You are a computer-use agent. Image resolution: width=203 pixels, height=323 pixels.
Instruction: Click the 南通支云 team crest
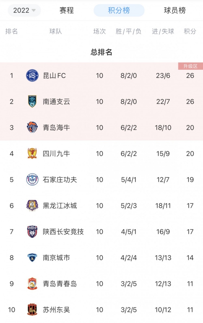(32, 101)
